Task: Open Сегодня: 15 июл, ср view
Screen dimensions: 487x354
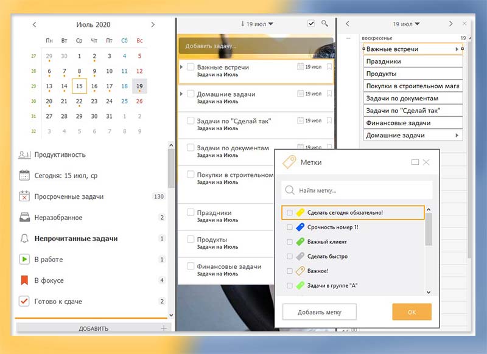Action: [66, 176]
